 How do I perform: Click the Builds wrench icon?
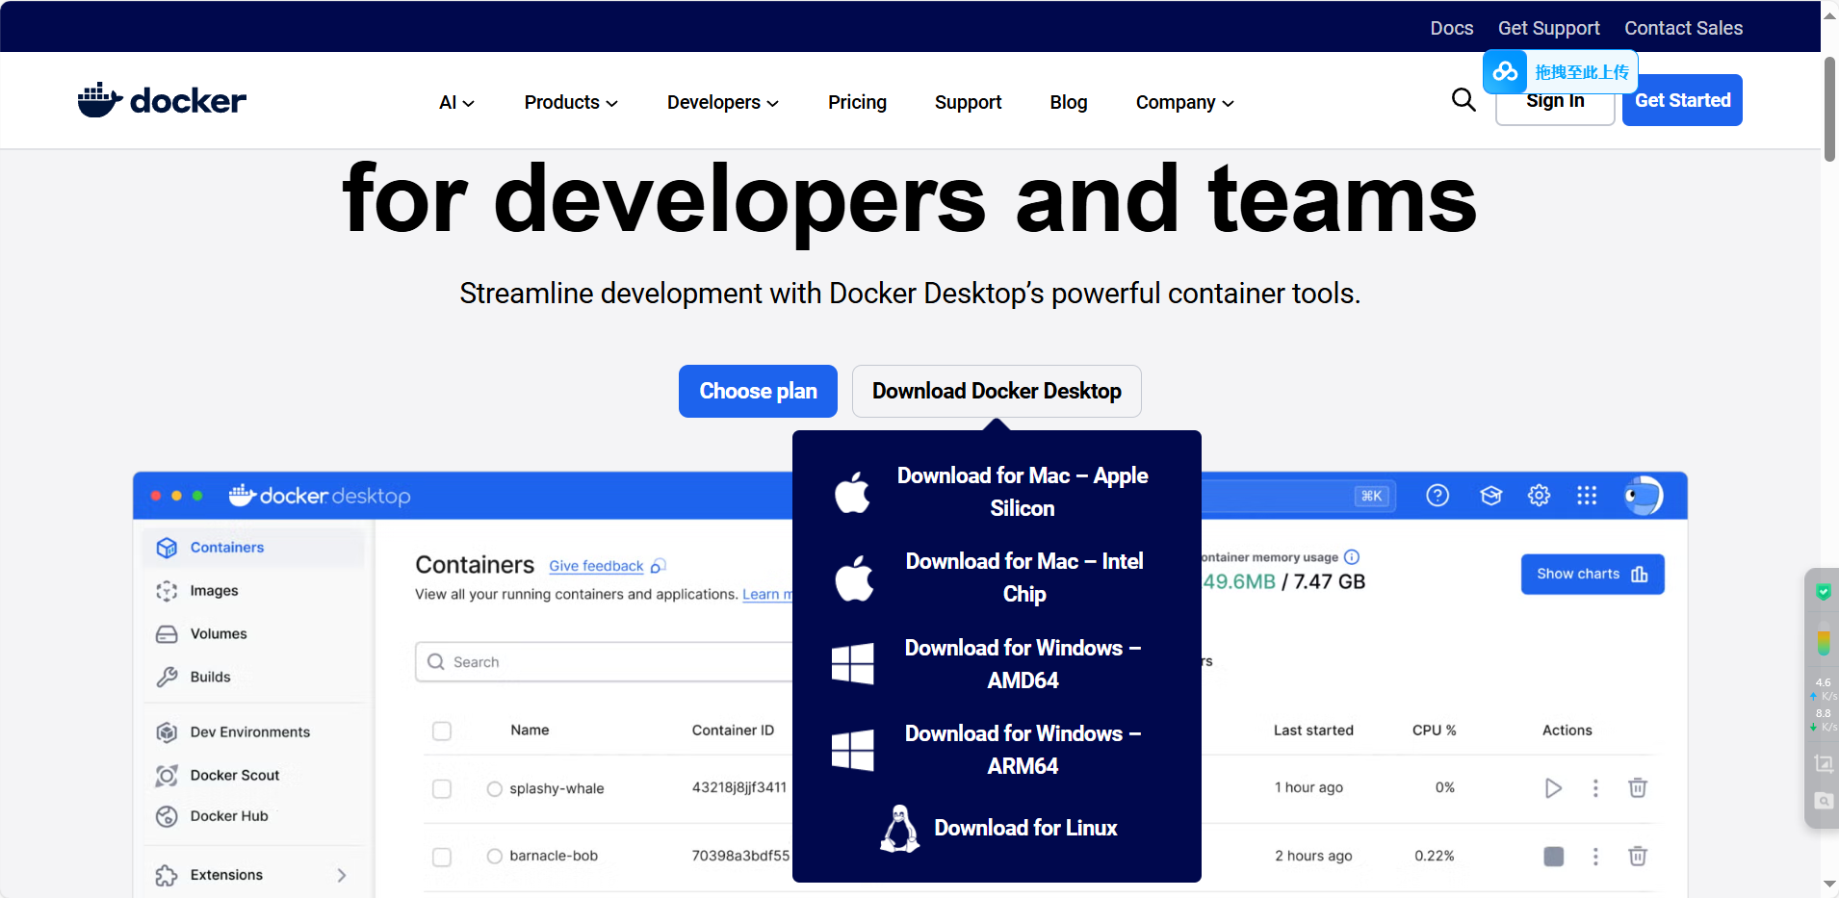click(x=167, y=678)
